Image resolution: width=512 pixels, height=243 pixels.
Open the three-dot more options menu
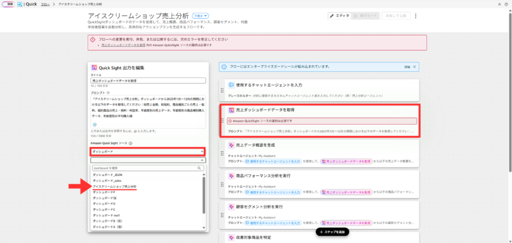[x=416, y=16]
